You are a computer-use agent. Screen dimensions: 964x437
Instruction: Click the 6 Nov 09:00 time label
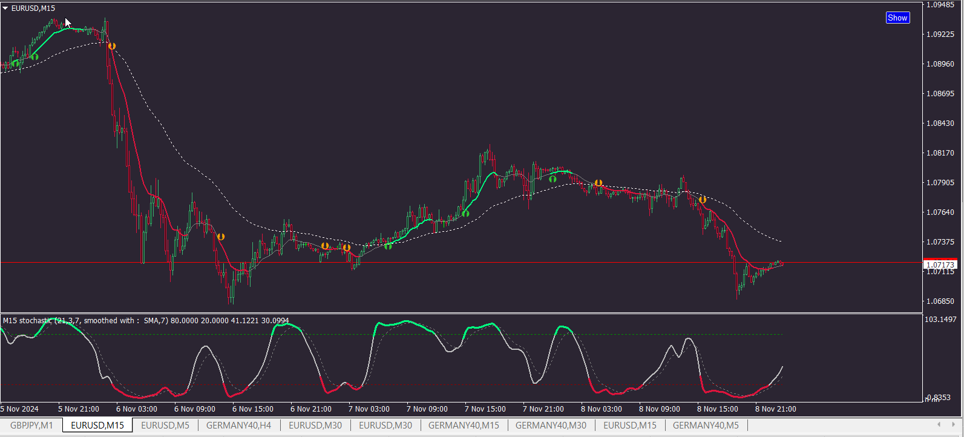pyautogui.click(x=195, y=409)
